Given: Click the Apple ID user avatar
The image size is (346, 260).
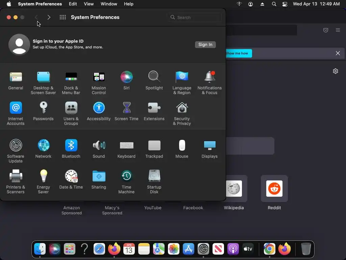Looking at the screenshot, I should (19, 44).
